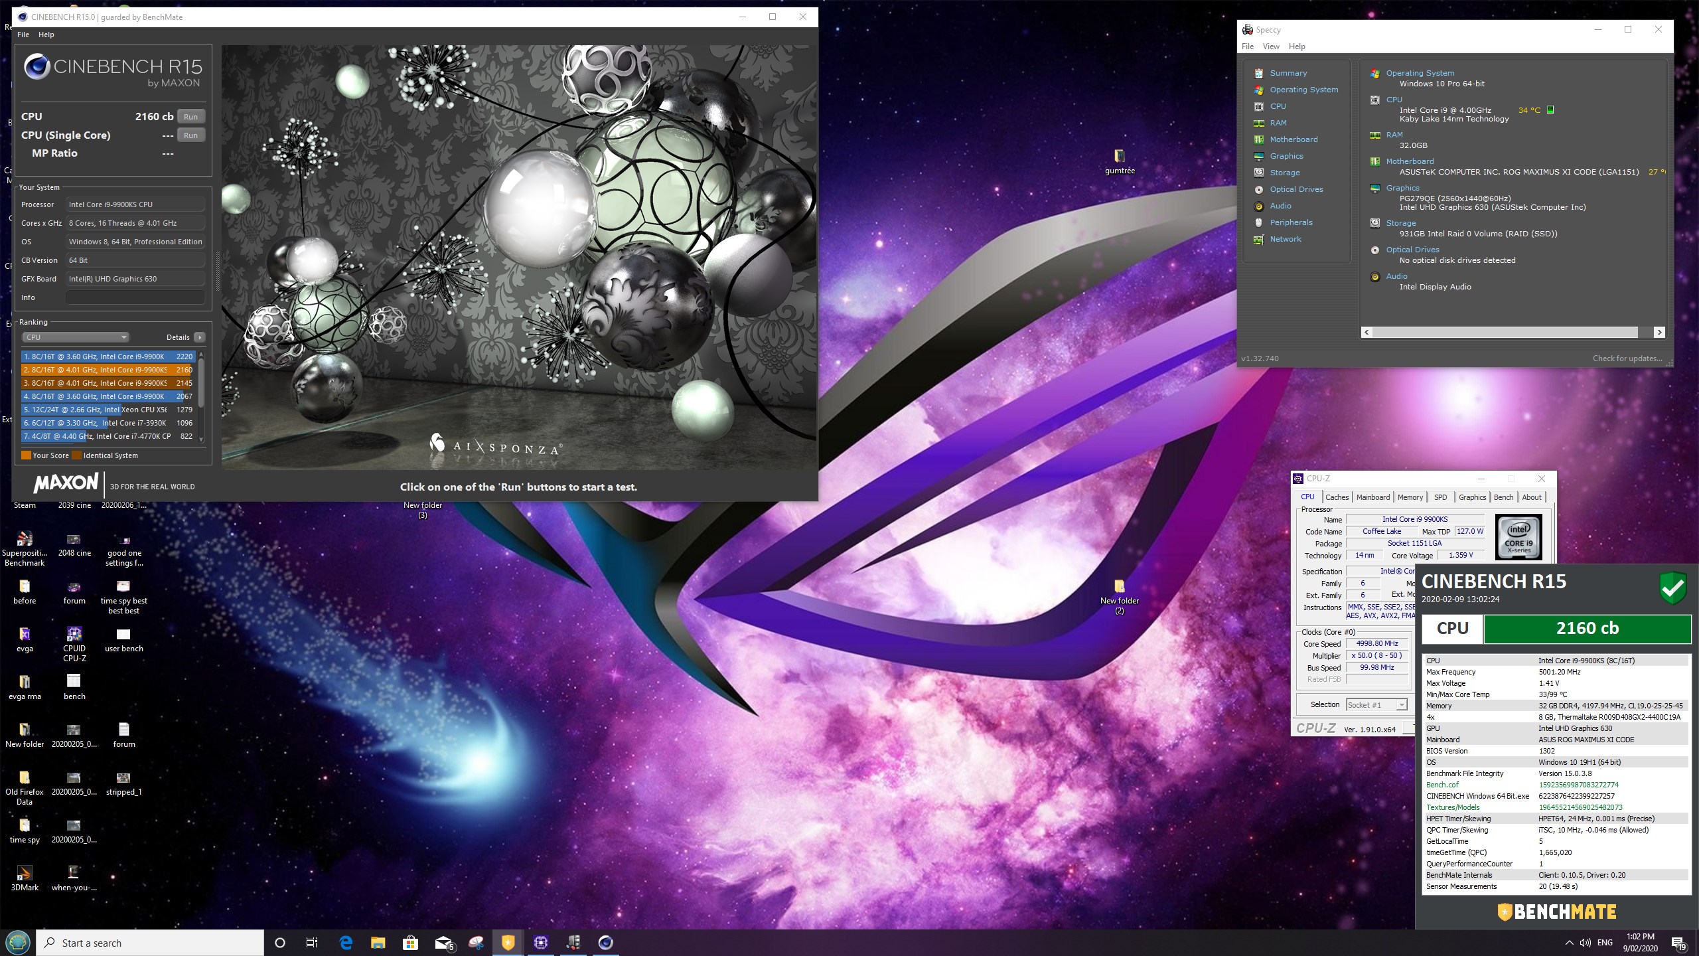Screen dimensions: 1699x956
Task: Switch to Bench tab in CPU-Z
Action: (x=1503, y=497)
